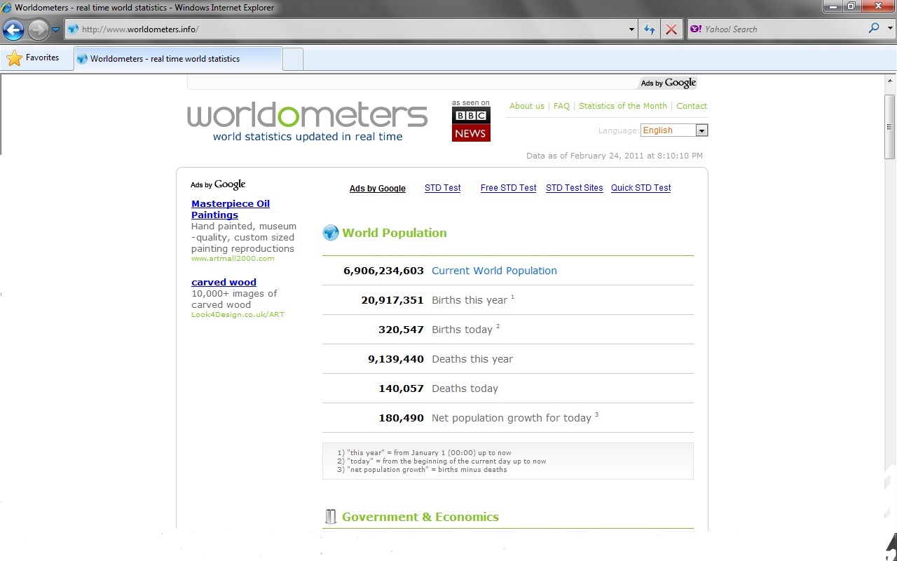Click the Yahoo! Search box
The image size is (897, 561).
point(776,29)
